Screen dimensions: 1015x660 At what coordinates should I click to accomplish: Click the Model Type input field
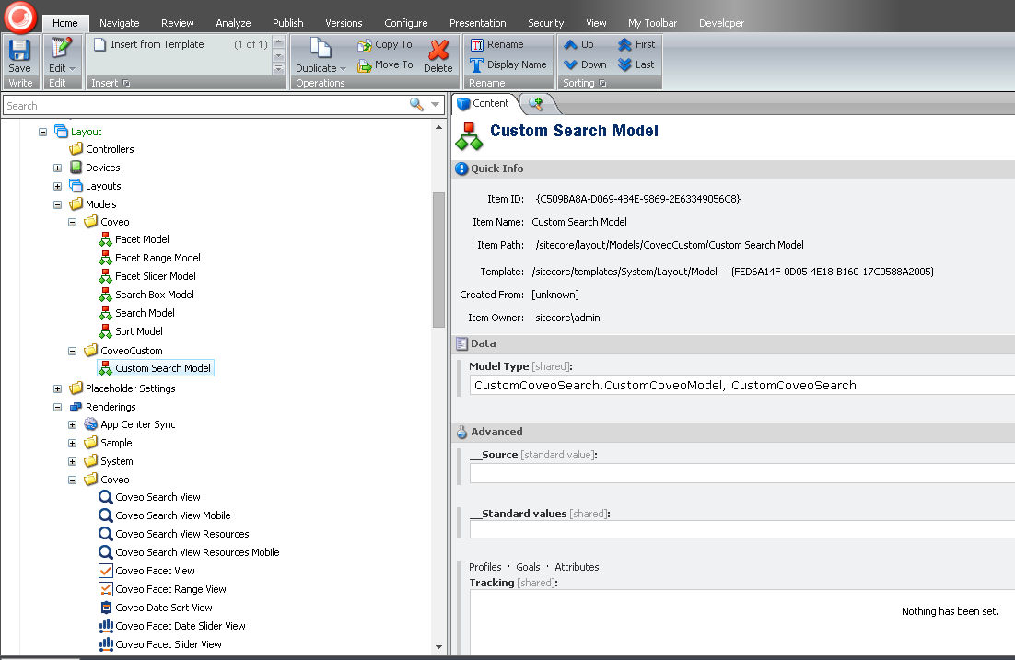pyautogui.click(x=741, y=386)
